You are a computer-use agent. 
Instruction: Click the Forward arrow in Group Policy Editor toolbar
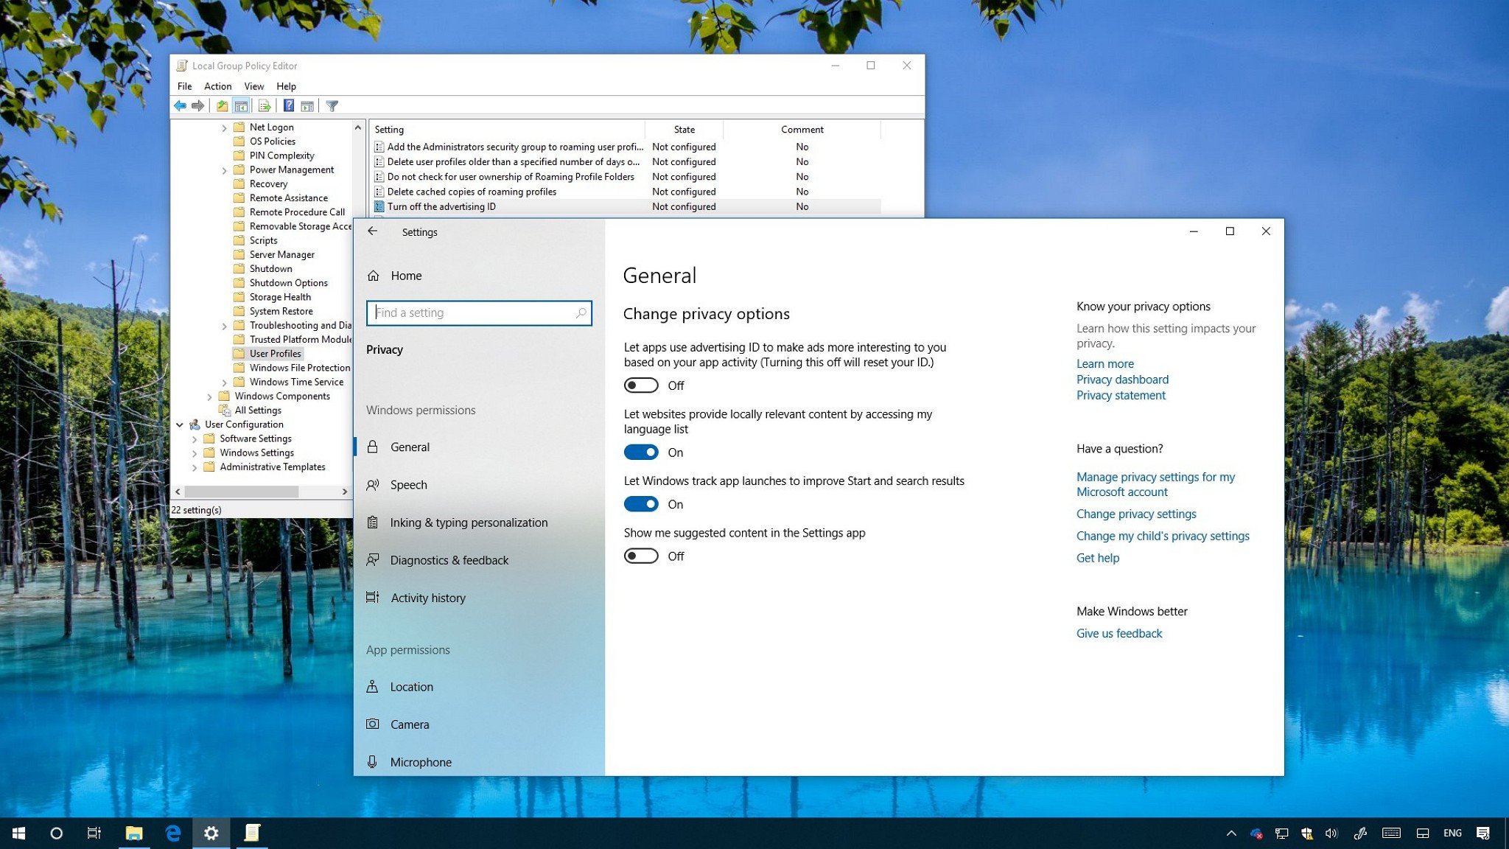coord(197,106)
